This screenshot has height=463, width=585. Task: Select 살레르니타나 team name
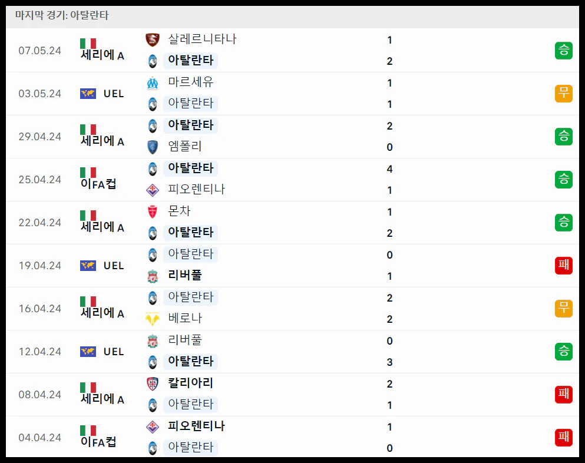click(x=202, y=39)
